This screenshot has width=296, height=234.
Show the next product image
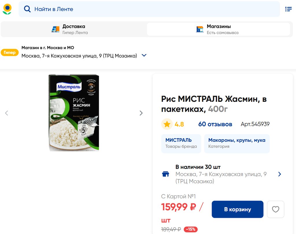141,113
